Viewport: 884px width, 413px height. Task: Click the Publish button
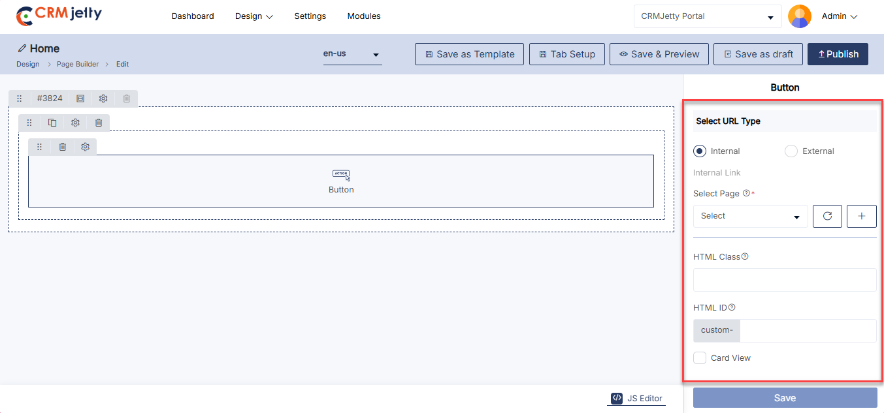pos(838,54)
